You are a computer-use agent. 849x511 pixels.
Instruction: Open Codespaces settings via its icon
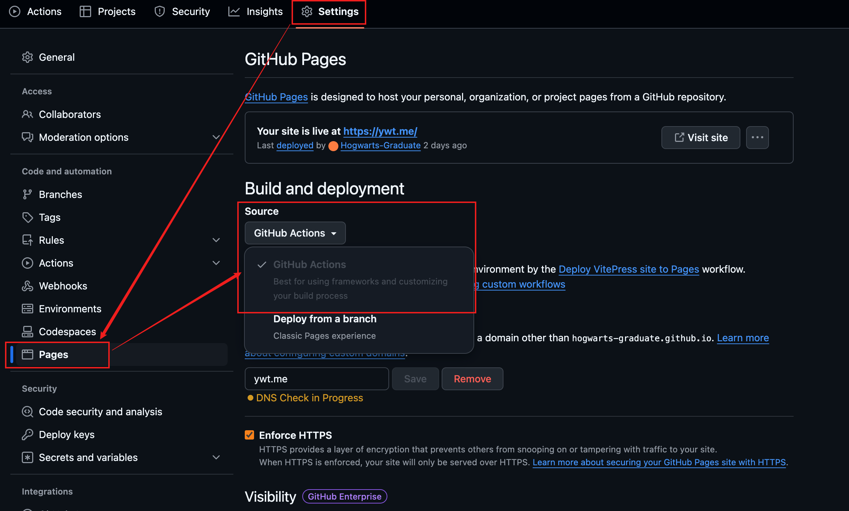[x=28, y=332]
